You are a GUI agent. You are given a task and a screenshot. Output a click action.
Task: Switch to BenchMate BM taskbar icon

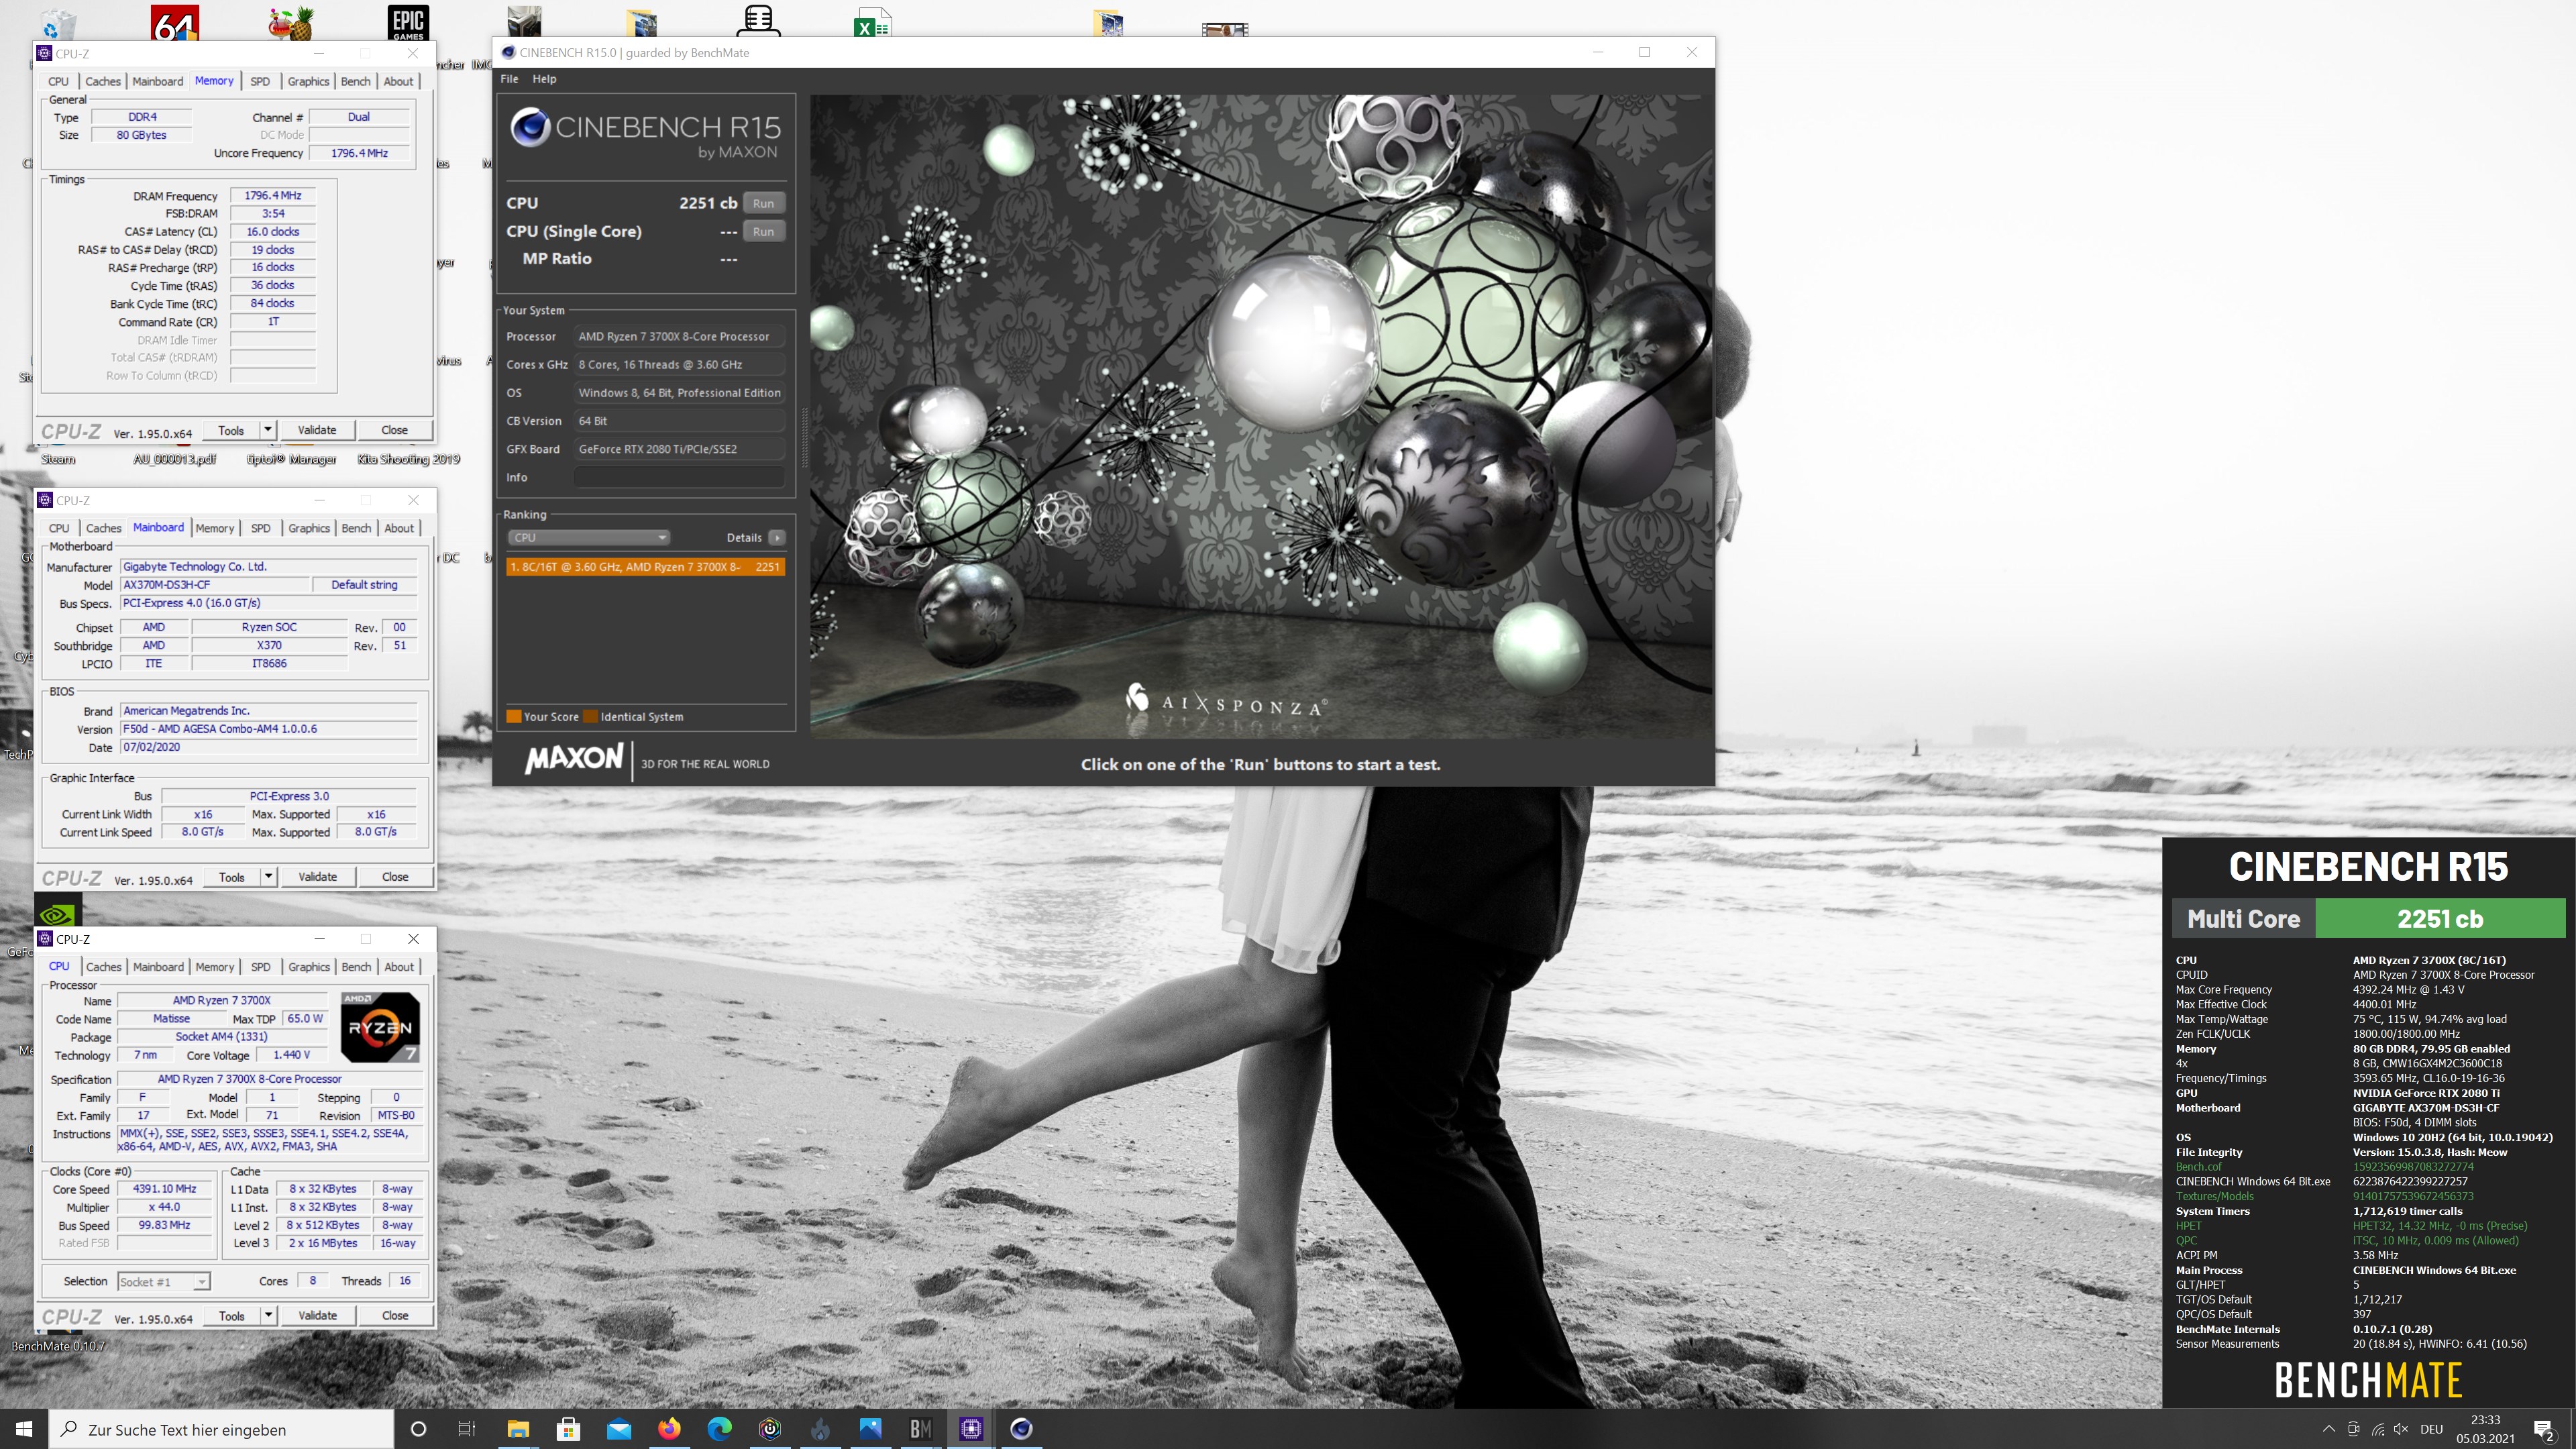920,1429
